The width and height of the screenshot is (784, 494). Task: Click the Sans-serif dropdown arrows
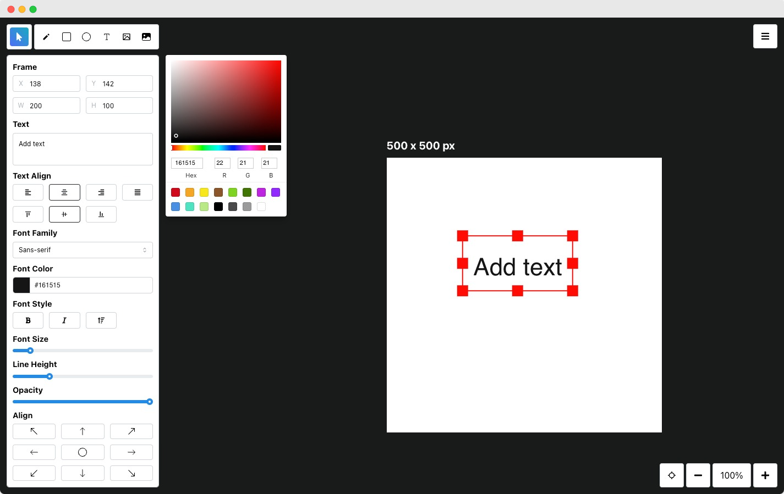pos(145,250)
